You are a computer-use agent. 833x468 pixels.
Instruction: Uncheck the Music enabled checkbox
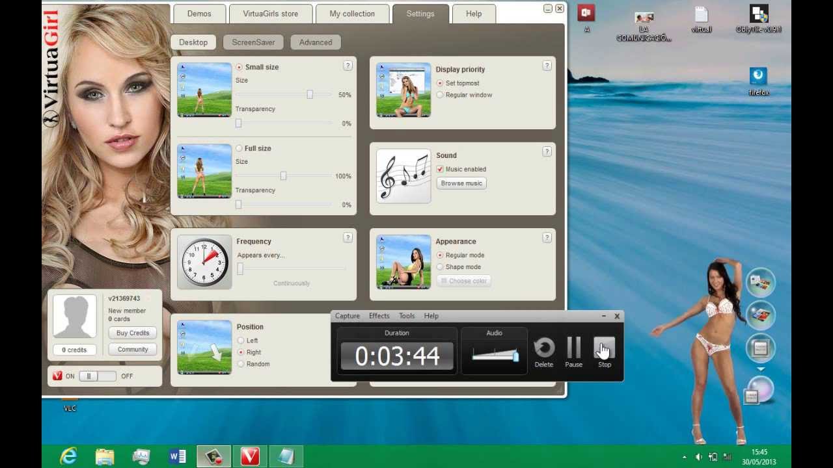pos(440,169)
